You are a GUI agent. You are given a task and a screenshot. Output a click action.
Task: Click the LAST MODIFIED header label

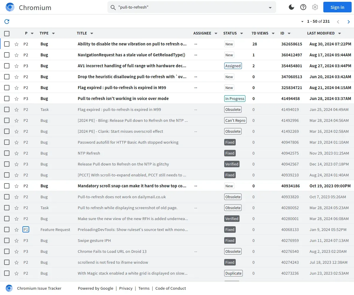tap(321, 33)
